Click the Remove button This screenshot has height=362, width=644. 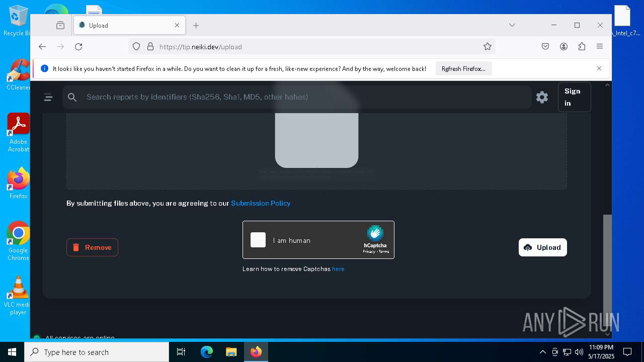click(x=92, y=247)
